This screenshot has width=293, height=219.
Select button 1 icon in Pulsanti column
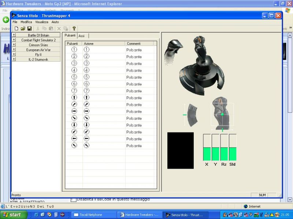[74, 50]
